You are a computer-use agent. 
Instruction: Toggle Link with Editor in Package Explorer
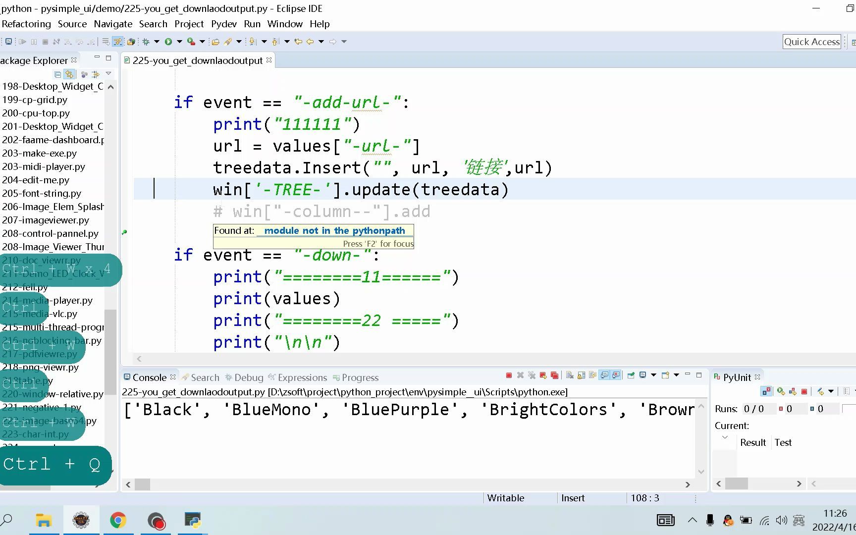click(x=69, y=74)
